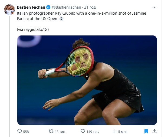
Task: Click the tweet text mentioning Ray Giubilo
Action: point(81,12)
